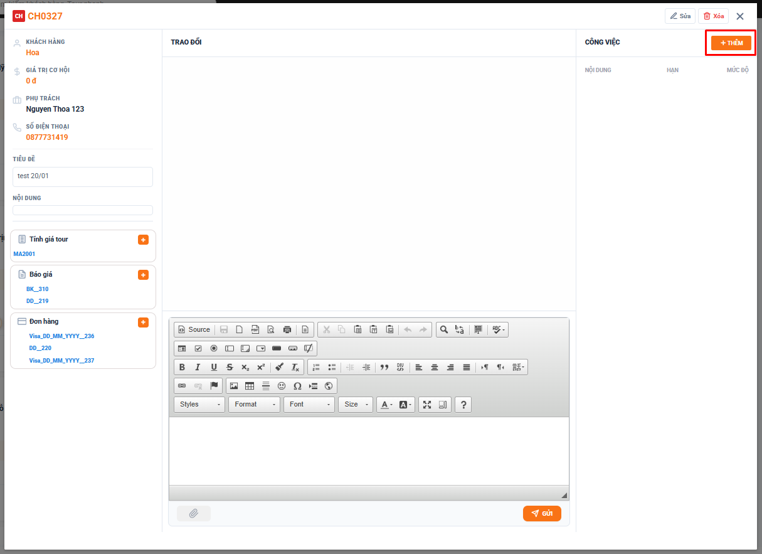This screenshot has width=762, height=554.
Task: Insert an image in the editor
Action: coord(234,386)
